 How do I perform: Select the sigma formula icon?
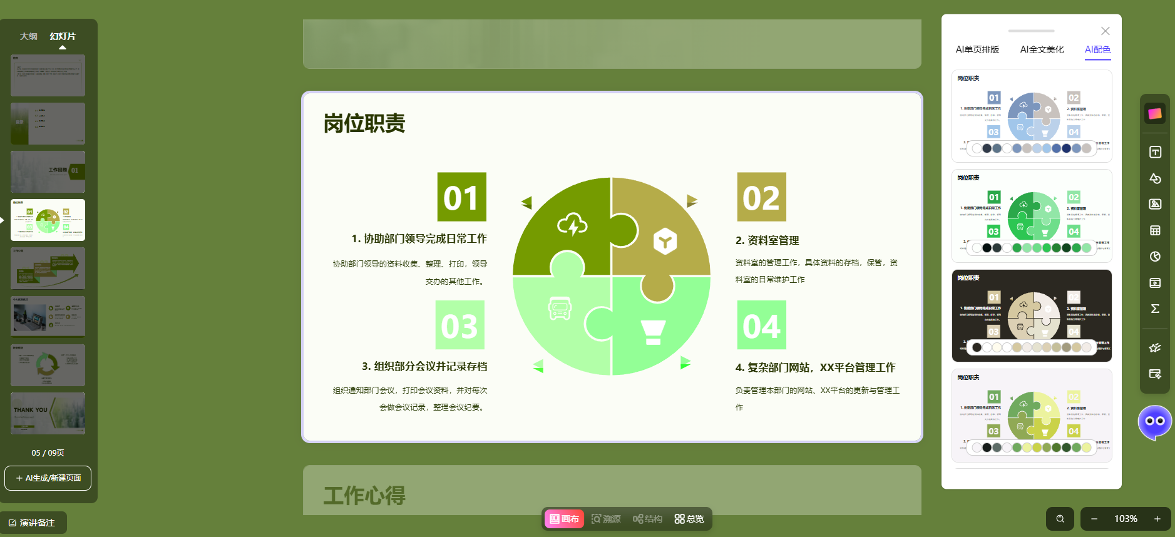pos(1155,309)
